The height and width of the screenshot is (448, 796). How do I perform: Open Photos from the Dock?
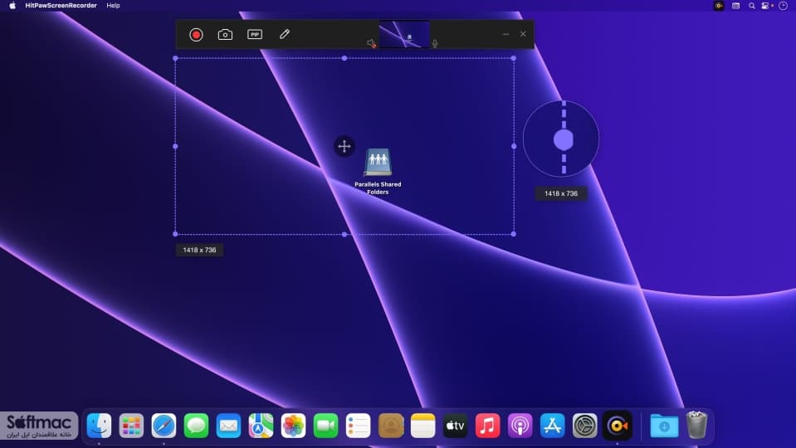pyautogui.click(x=294, y=425)
